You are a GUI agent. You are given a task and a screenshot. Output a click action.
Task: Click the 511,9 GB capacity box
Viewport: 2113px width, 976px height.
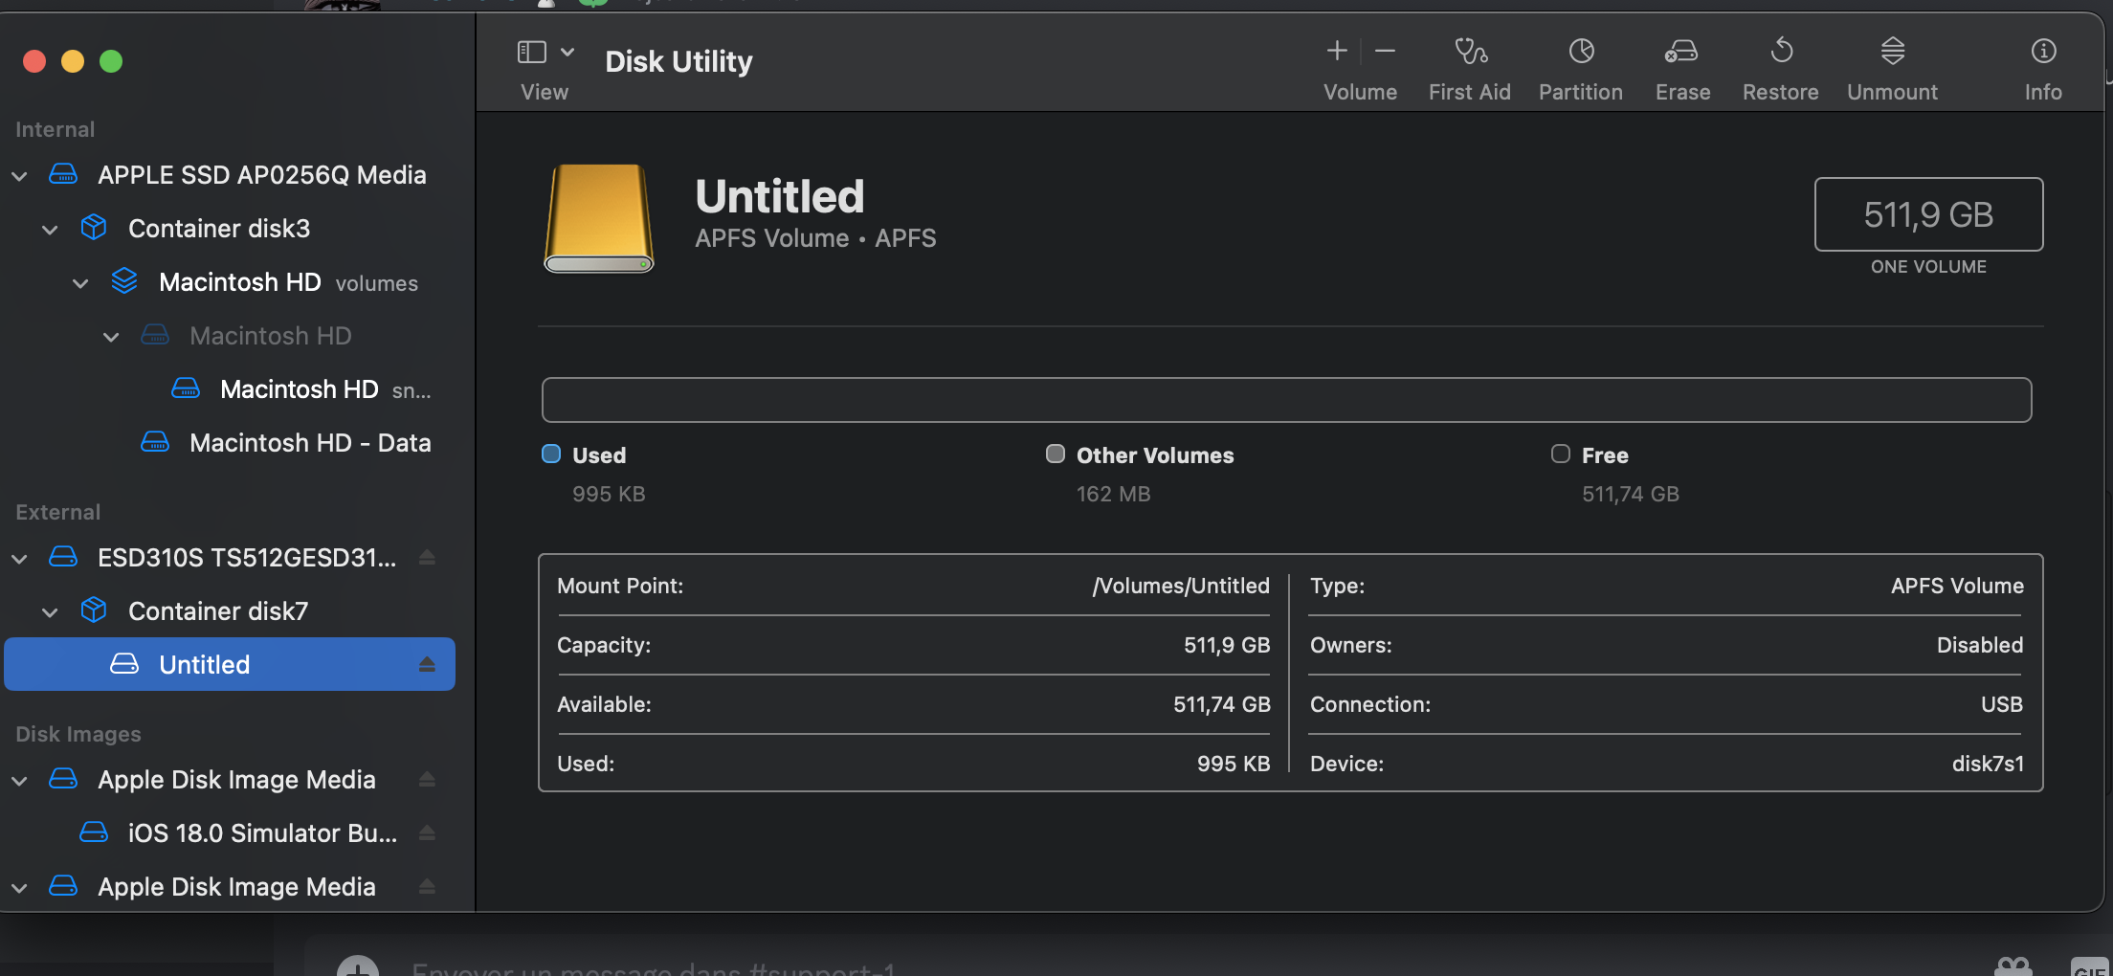tap(1928, 214)
